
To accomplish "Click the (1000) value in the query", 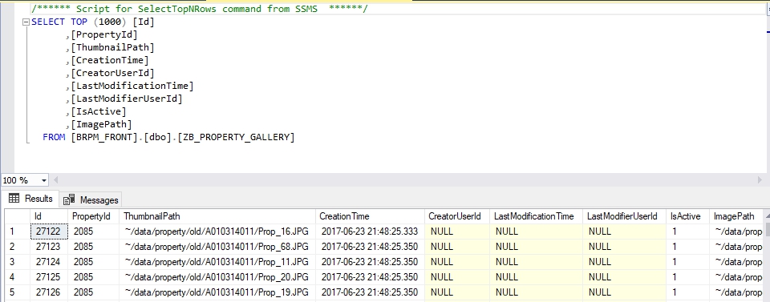I will (111, 22).
